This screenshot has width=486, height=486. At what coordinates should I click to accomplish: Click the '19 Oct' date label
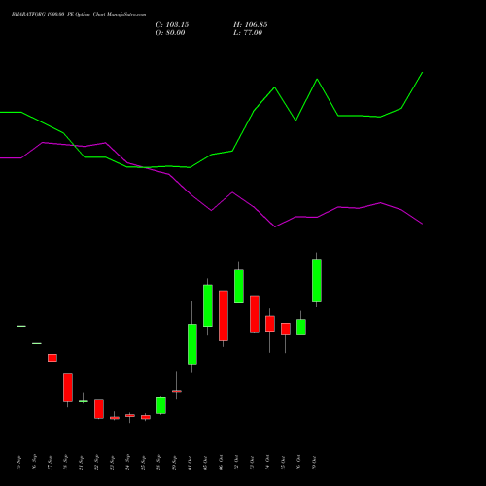pos(314,463)
